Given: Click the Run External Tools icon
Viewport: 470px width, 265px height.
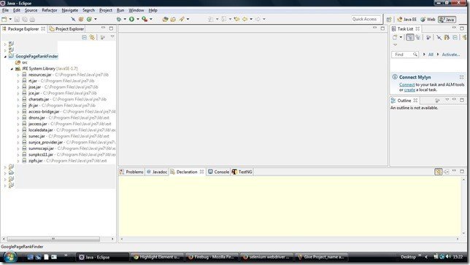Looking at the screenshot, I should point(145,19).
